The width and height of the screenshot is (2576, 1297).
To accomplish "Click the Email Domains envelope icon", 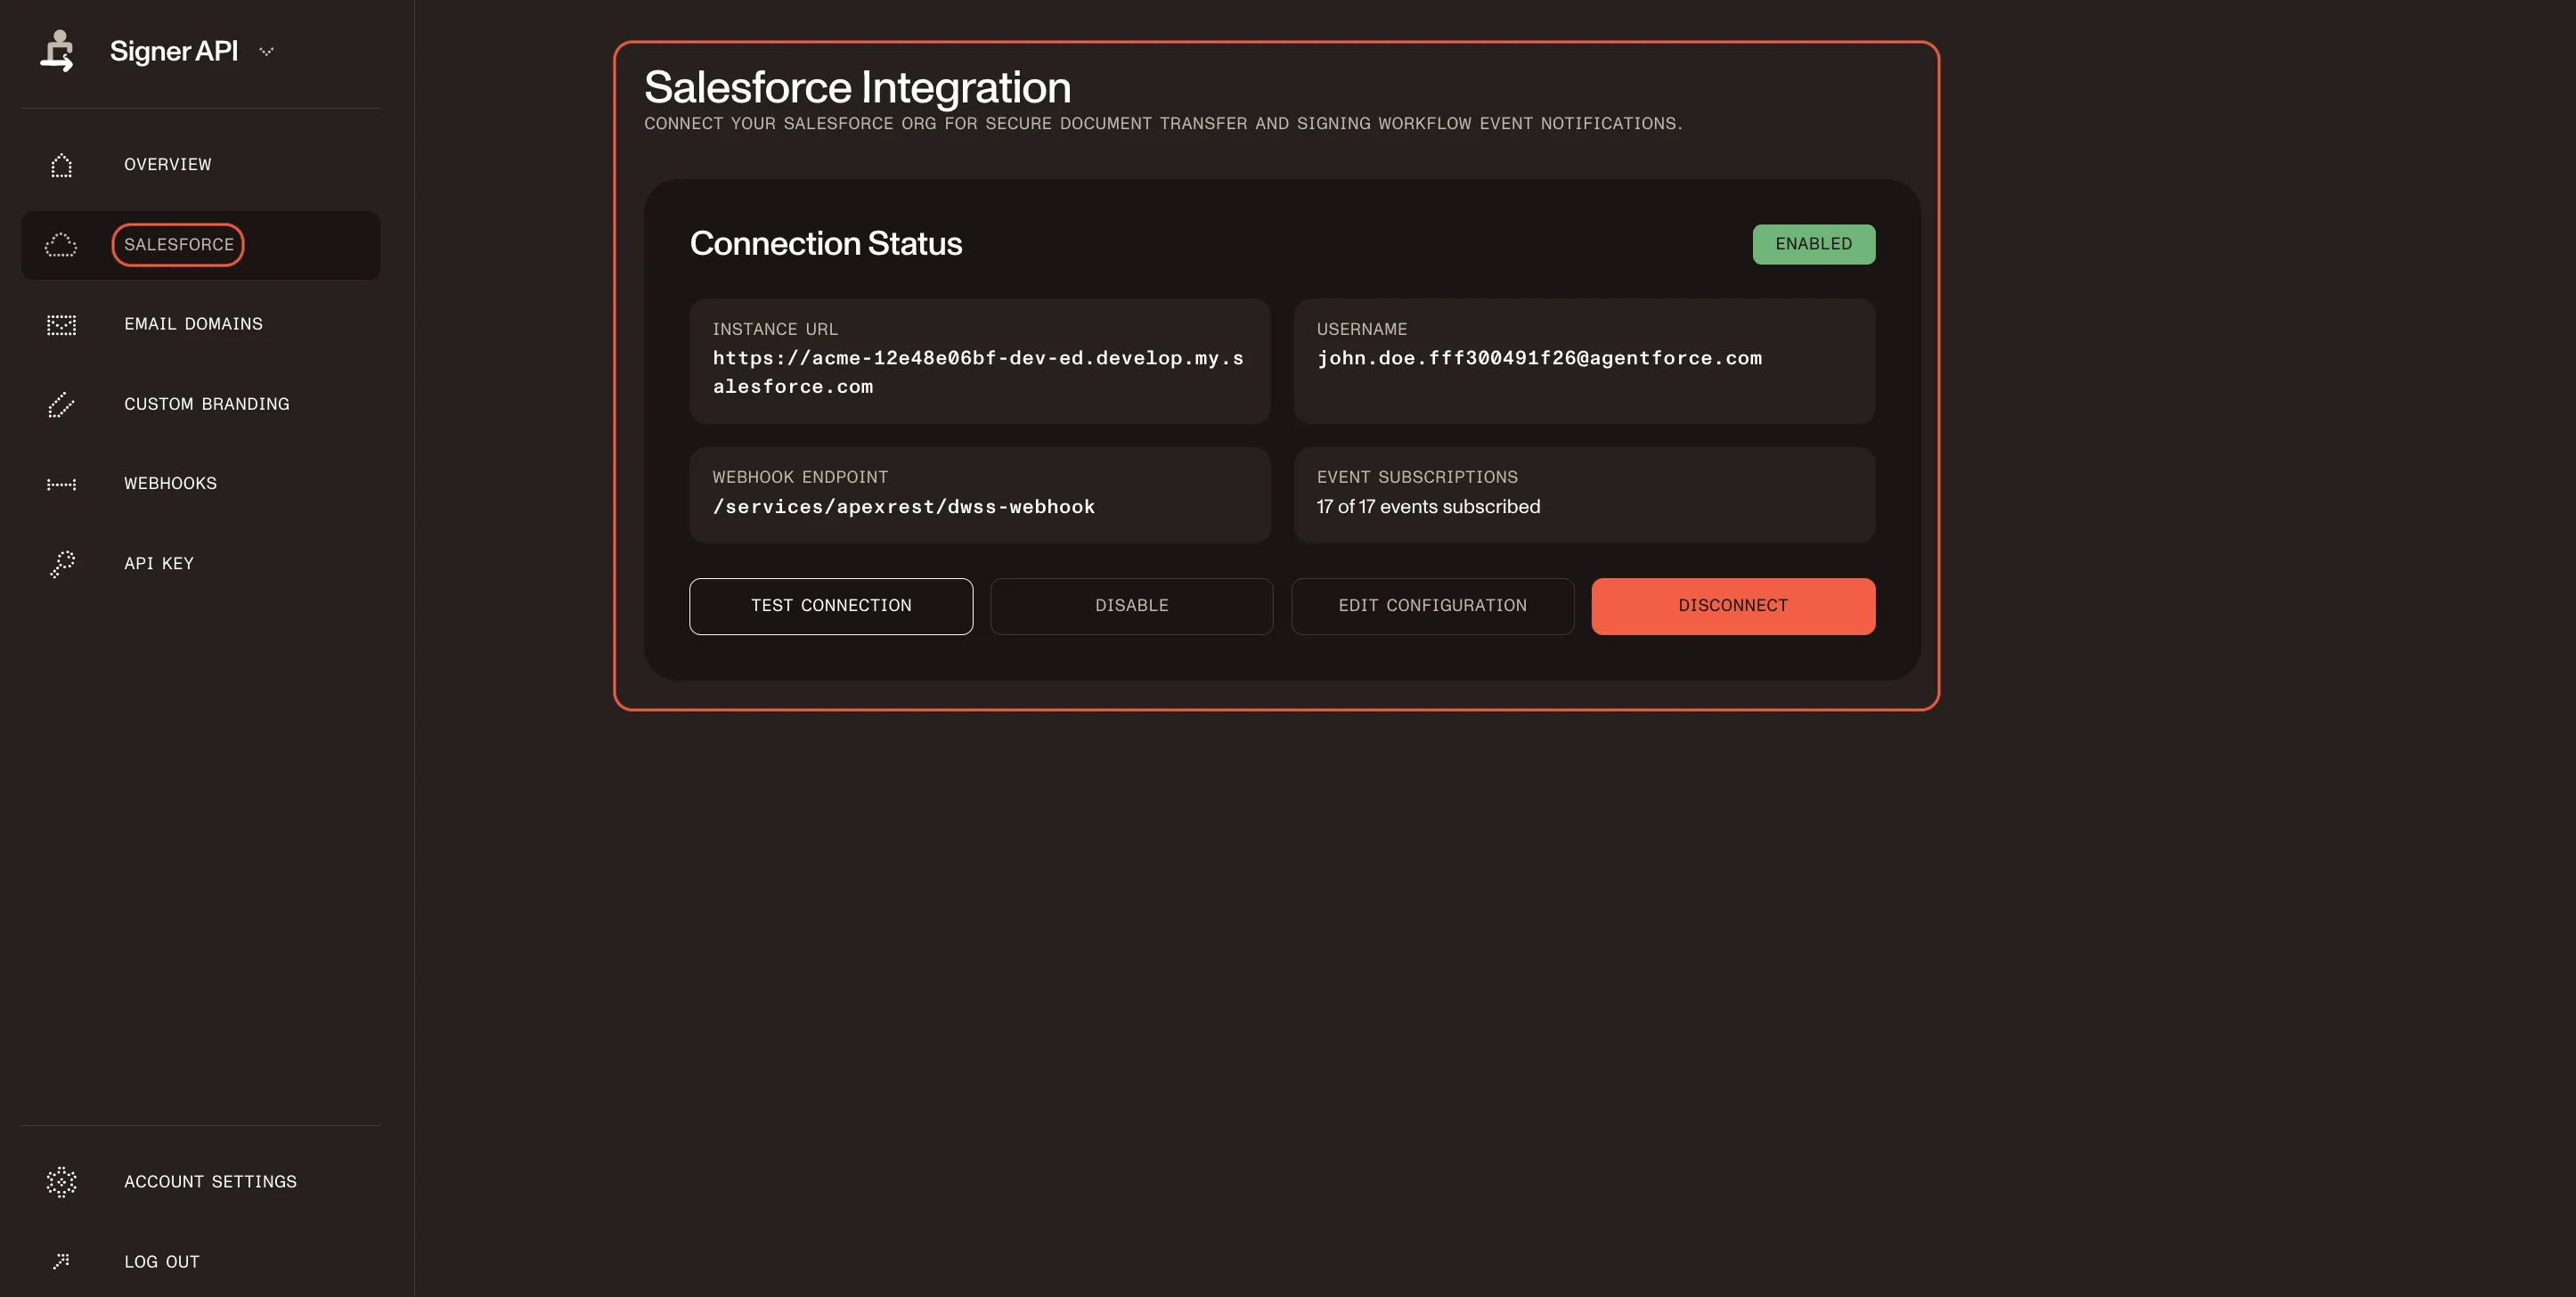I will tap(61, 325).
